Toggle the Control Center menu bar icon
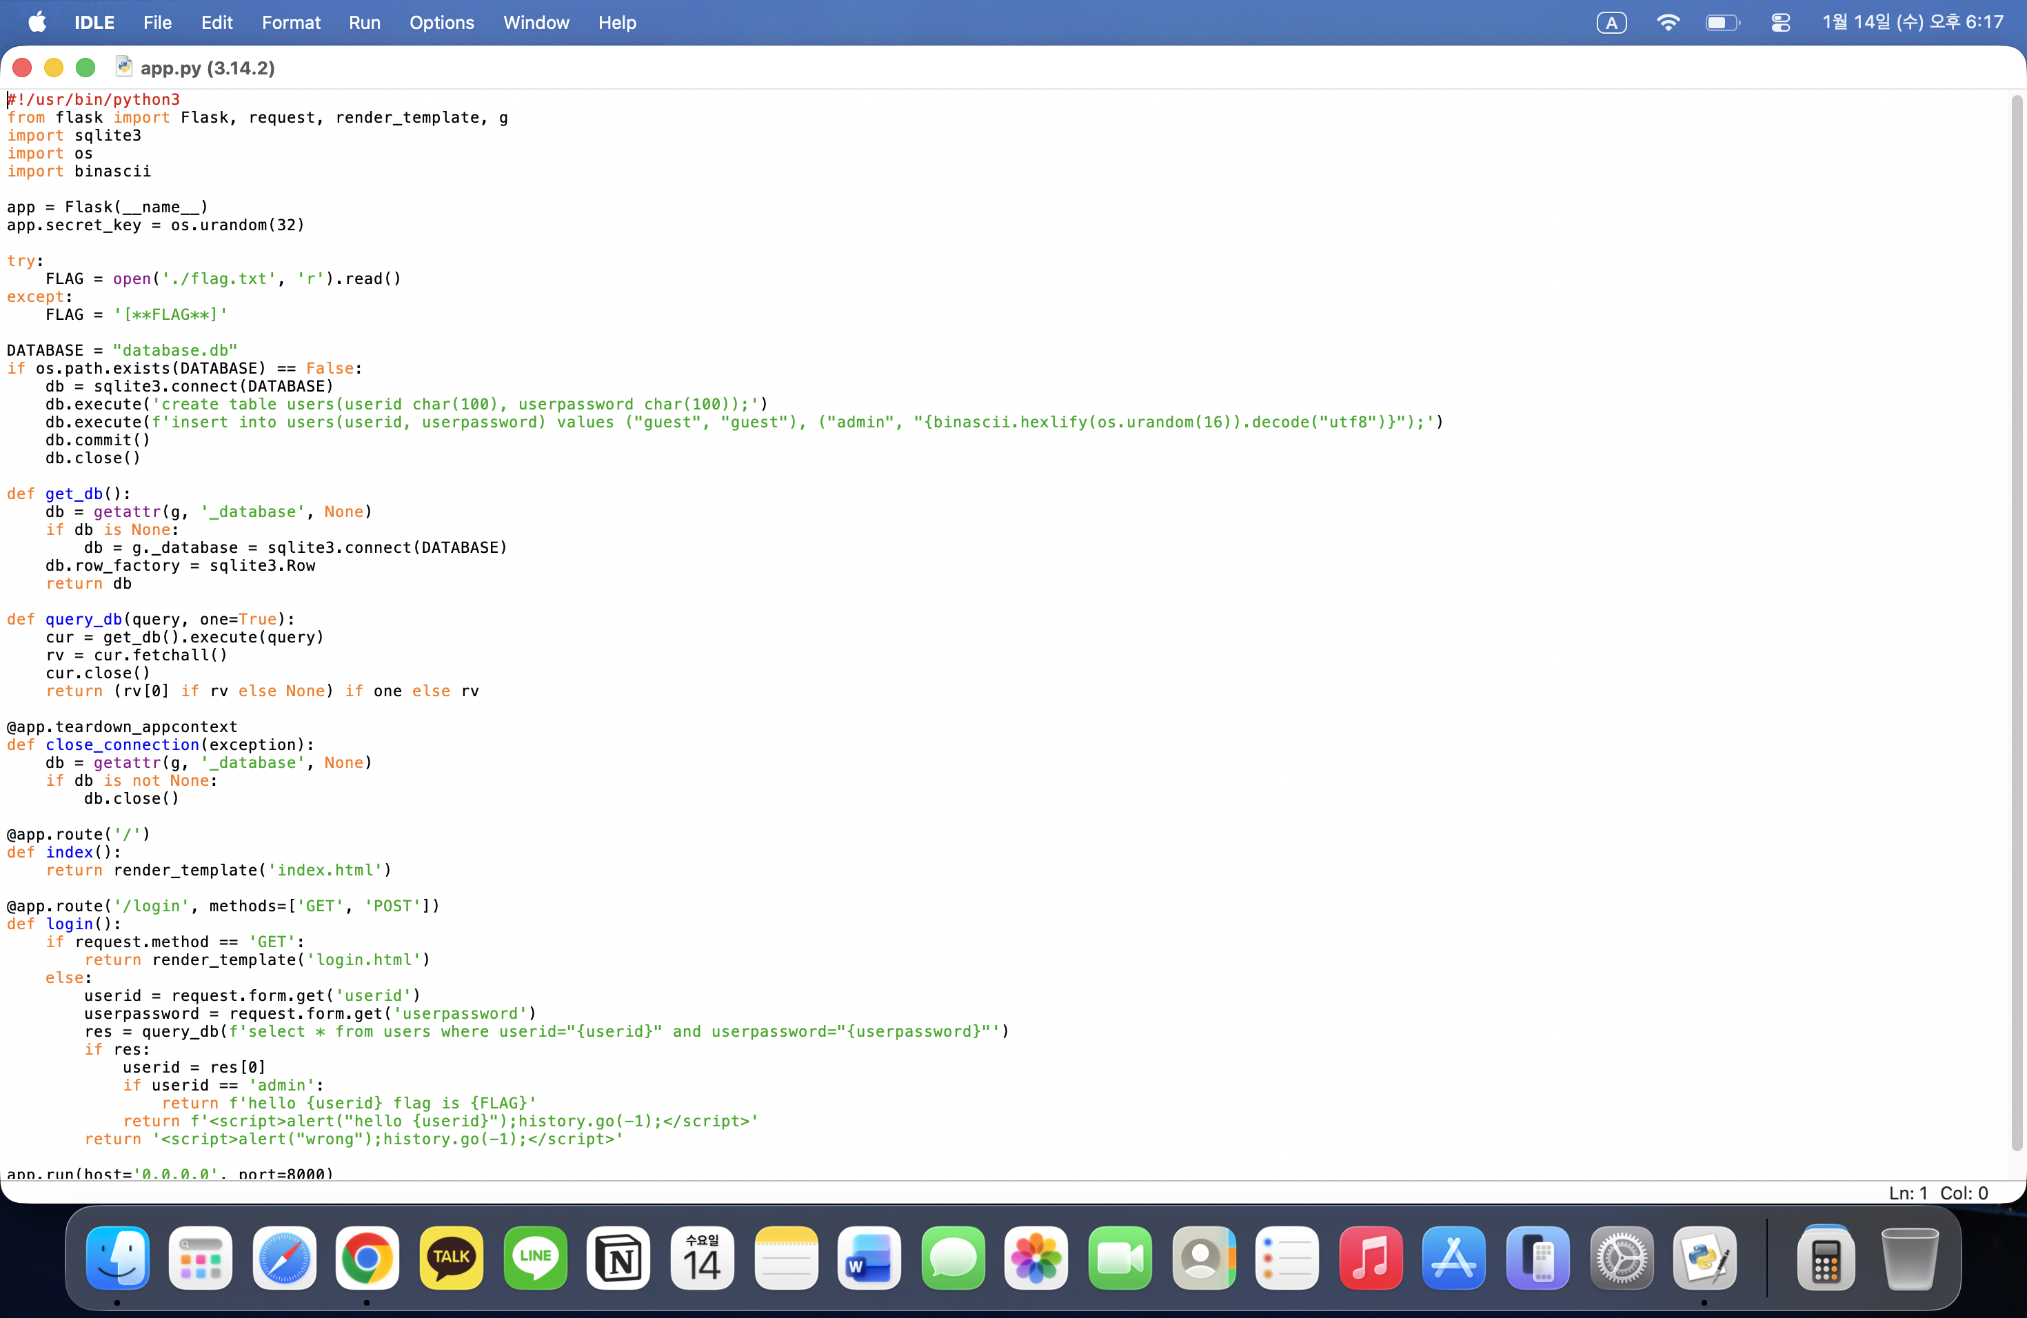Screen dimensions: 2027x1318 pyautogui.click(x=1780, y=23)
